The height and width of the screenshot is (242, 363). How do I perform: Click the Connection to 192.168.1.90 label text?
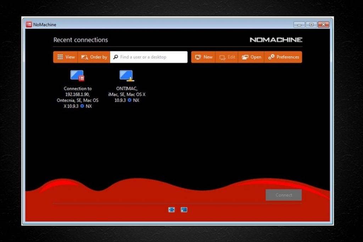tap(78, 97)
